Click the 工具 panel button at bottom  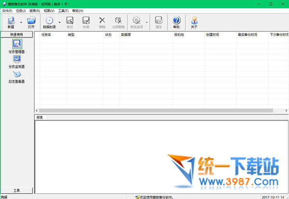[16, 190]
